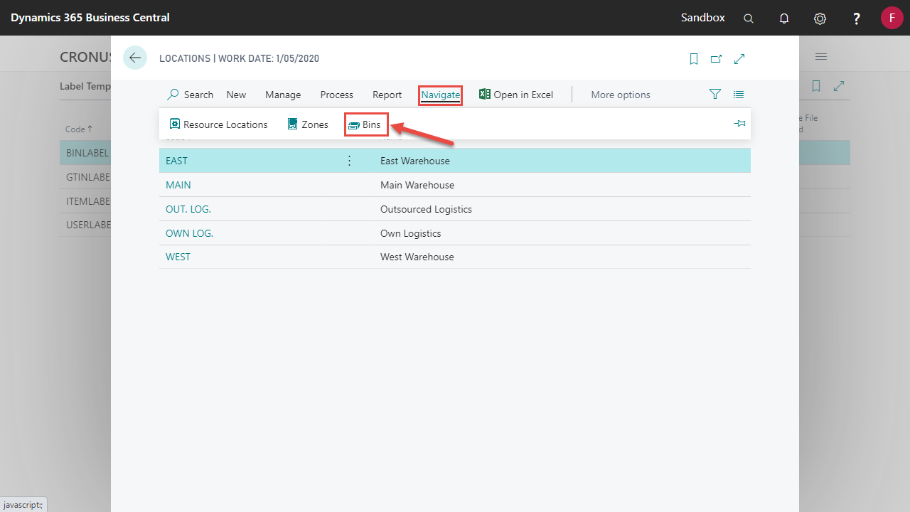910x512 pixels.
Task: Open the user account avatar F
Action: coord(892,18)
